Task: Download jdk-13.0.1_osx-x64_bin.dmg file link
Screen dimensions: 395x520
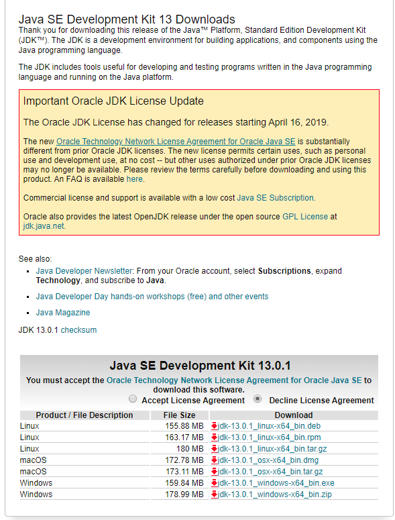Action: click(268, 460)
